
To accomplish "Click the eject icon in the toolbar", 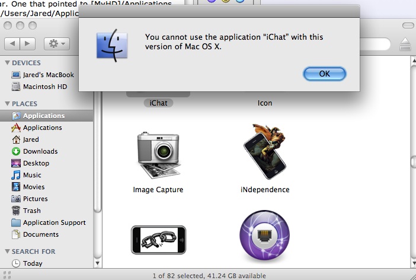I will coord(405,44).
